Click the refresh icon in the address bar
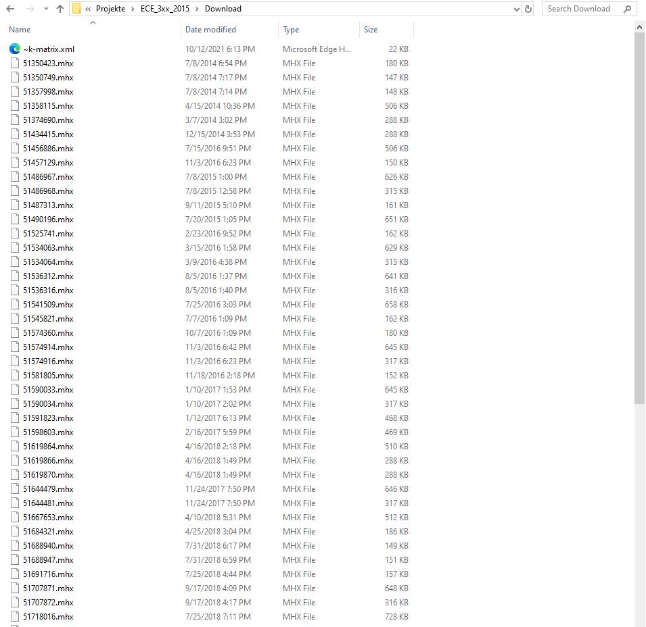This screenshot has height=627, width=646. 528,9
